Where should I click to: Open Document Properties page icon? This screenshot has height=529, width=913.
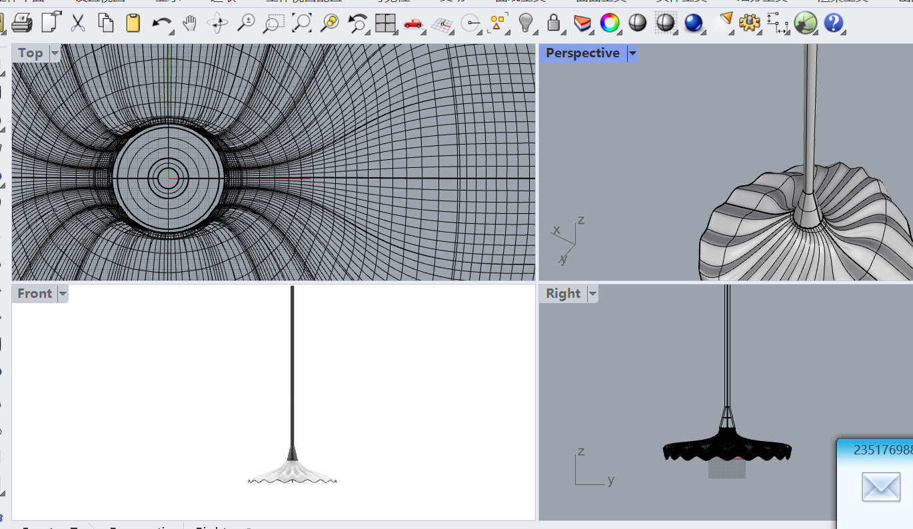click(51, 23)
